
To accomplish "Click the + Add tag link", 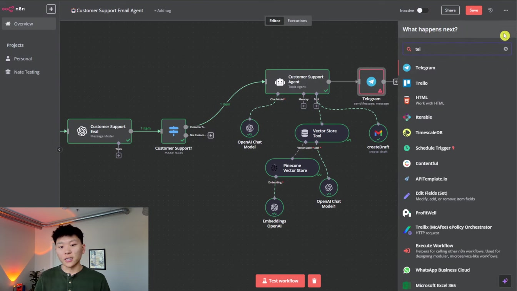I will 163,10.
